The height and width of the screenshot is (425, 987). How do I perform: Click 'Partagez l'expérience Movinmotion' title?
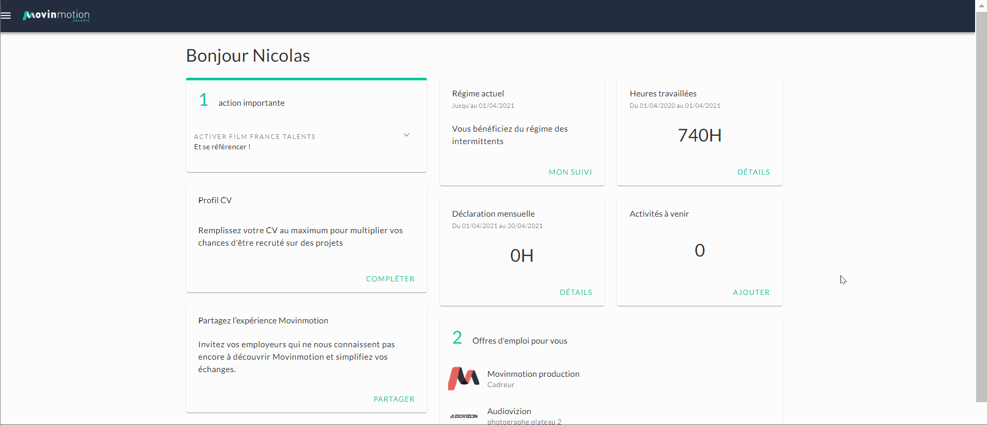(263, 321)
